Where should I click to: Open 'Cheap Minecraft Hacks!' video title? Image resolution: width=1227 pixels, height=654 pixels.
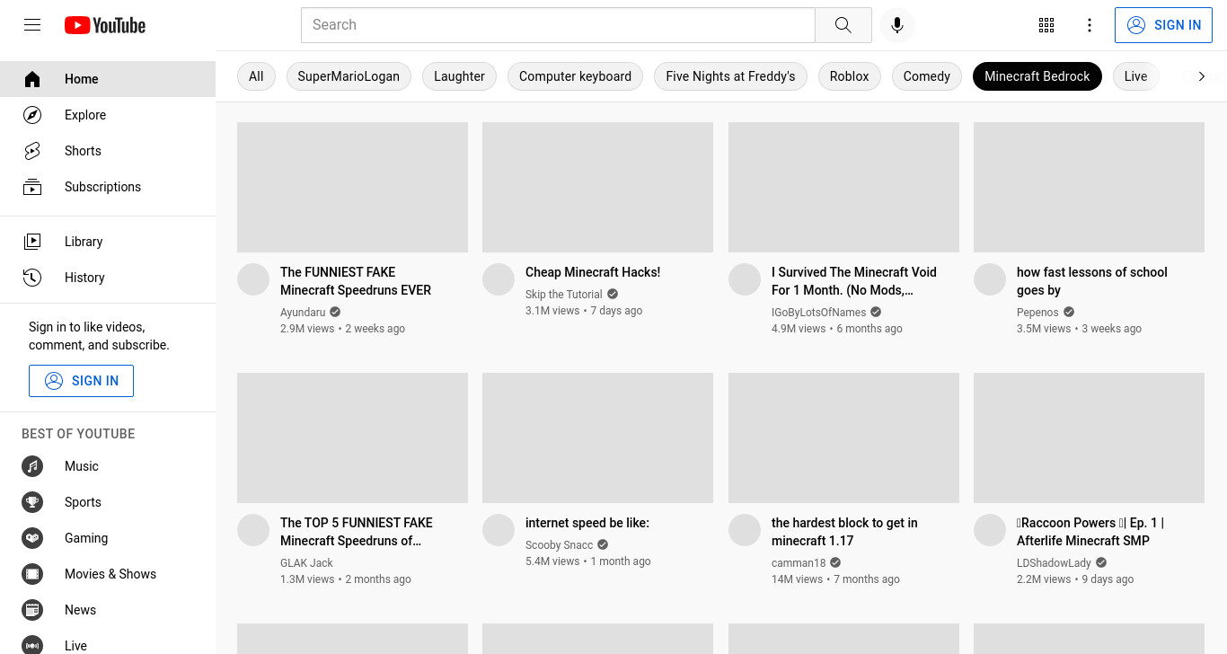593,272
